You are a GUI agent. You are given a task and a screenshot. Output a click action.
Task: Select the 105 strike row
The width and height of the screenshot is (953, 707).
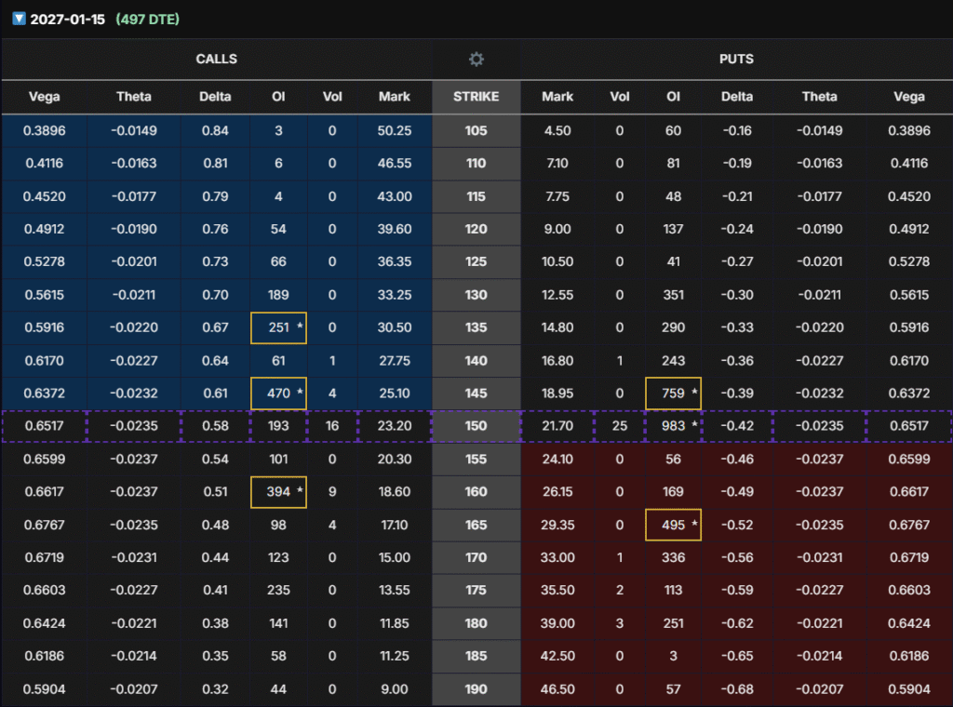point(476,131)
